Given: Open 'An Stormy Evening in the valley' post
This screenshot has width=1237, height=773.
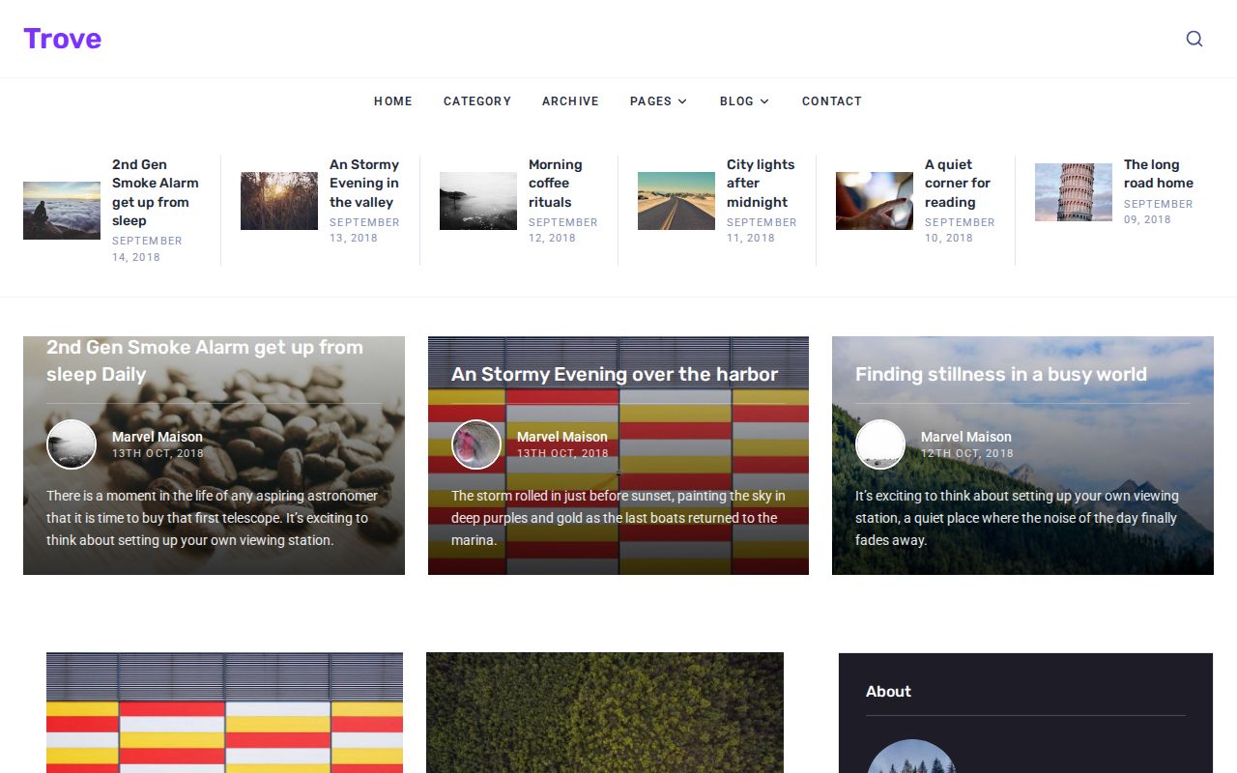Looking at the screenshot, I should (x=364, y=184).
